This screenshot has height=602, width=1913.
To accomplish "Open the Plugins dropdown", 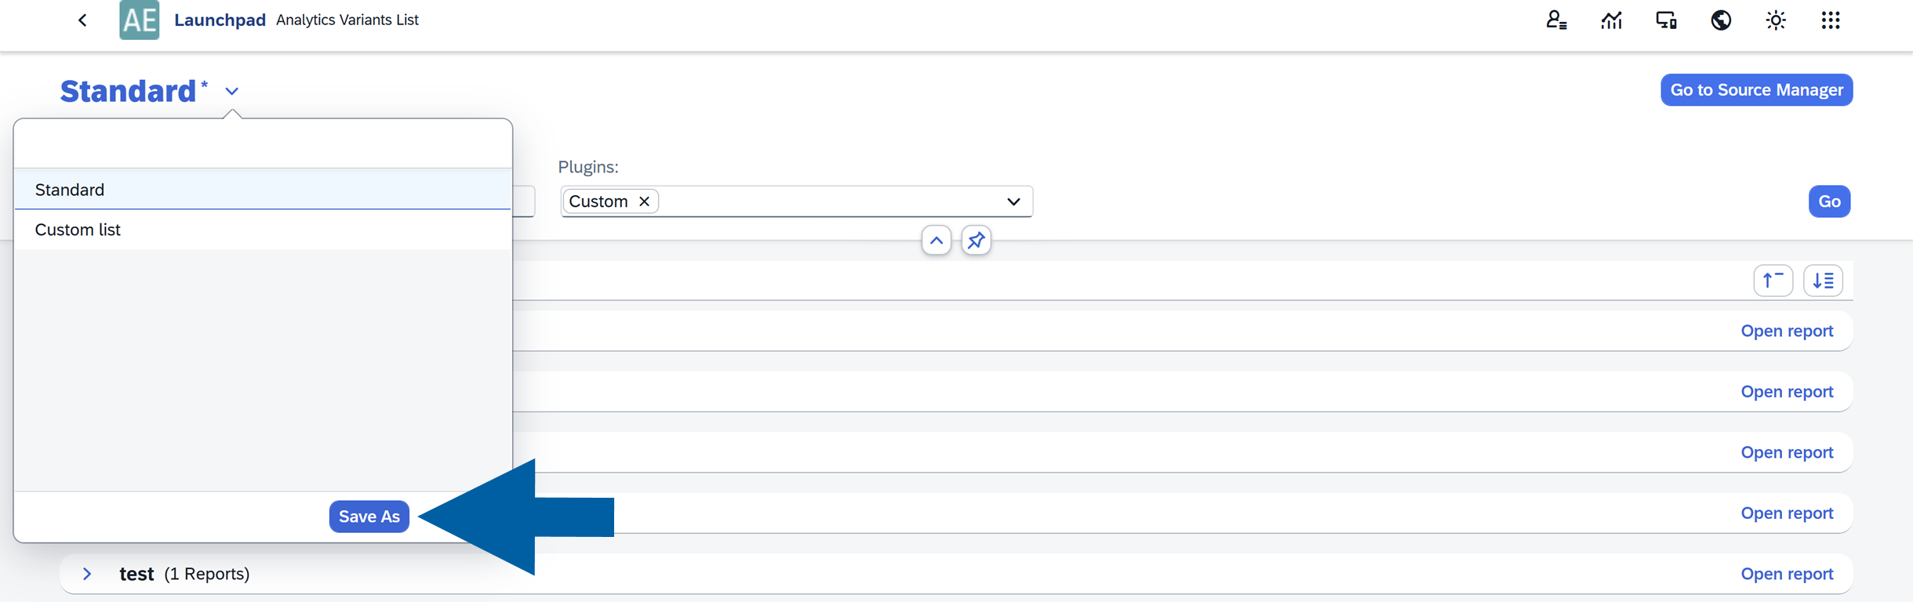I will click(1013, 201).
